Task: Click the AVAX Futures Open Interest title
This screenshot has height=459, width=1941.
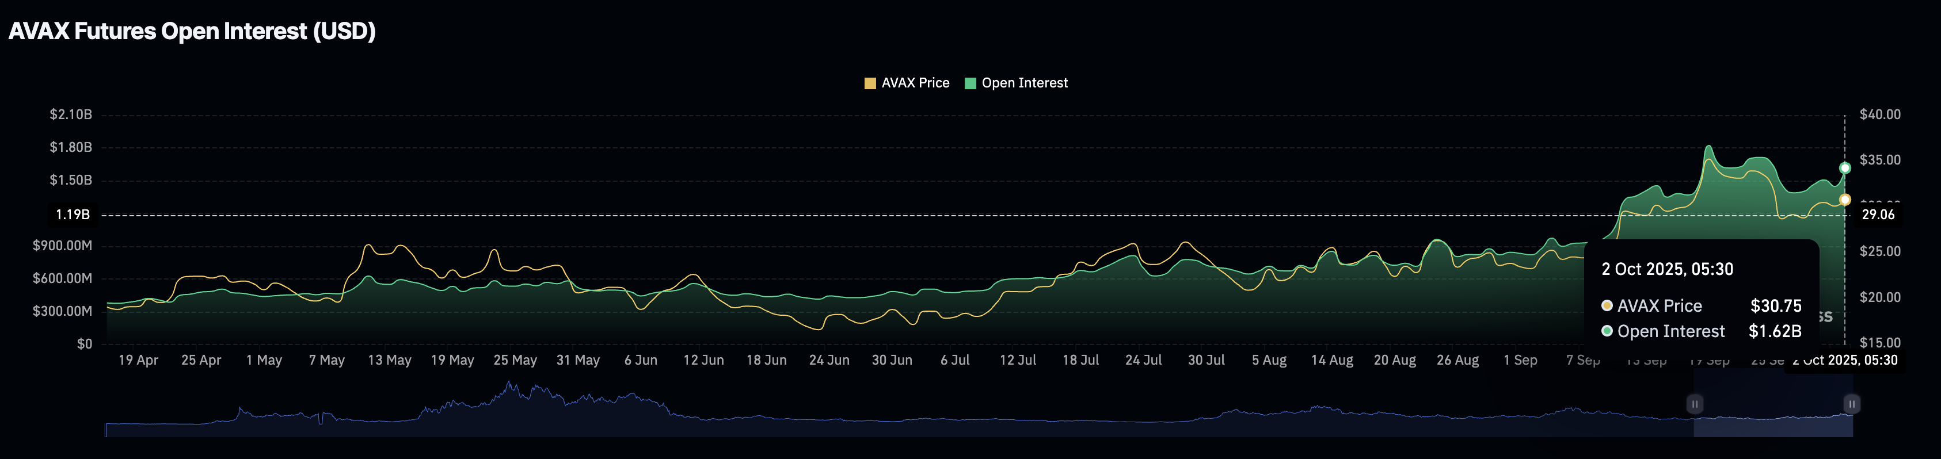Action: click(191, 32)
